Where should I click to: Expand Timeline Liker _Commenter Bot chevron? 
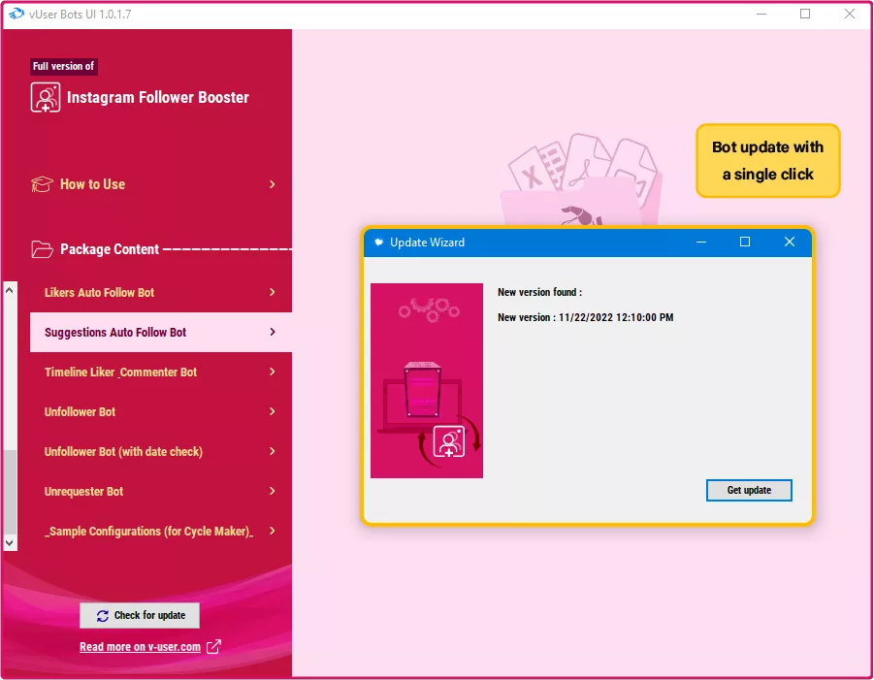point(272,372)
